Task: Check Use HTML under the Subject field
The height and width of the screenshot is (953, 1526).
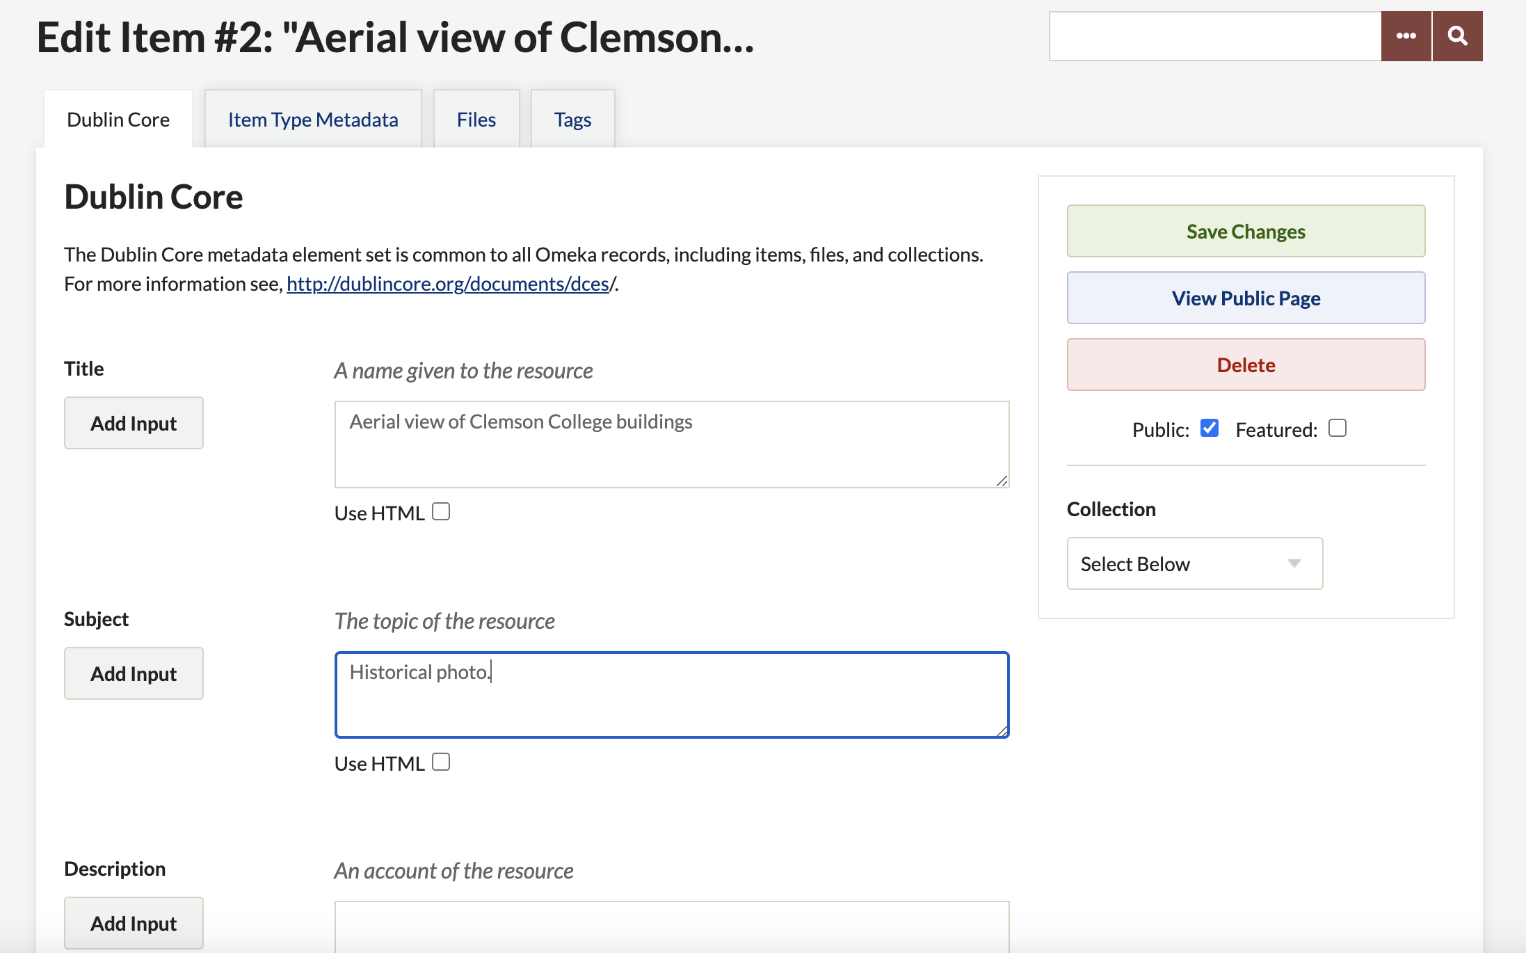Action: (441, 762)
